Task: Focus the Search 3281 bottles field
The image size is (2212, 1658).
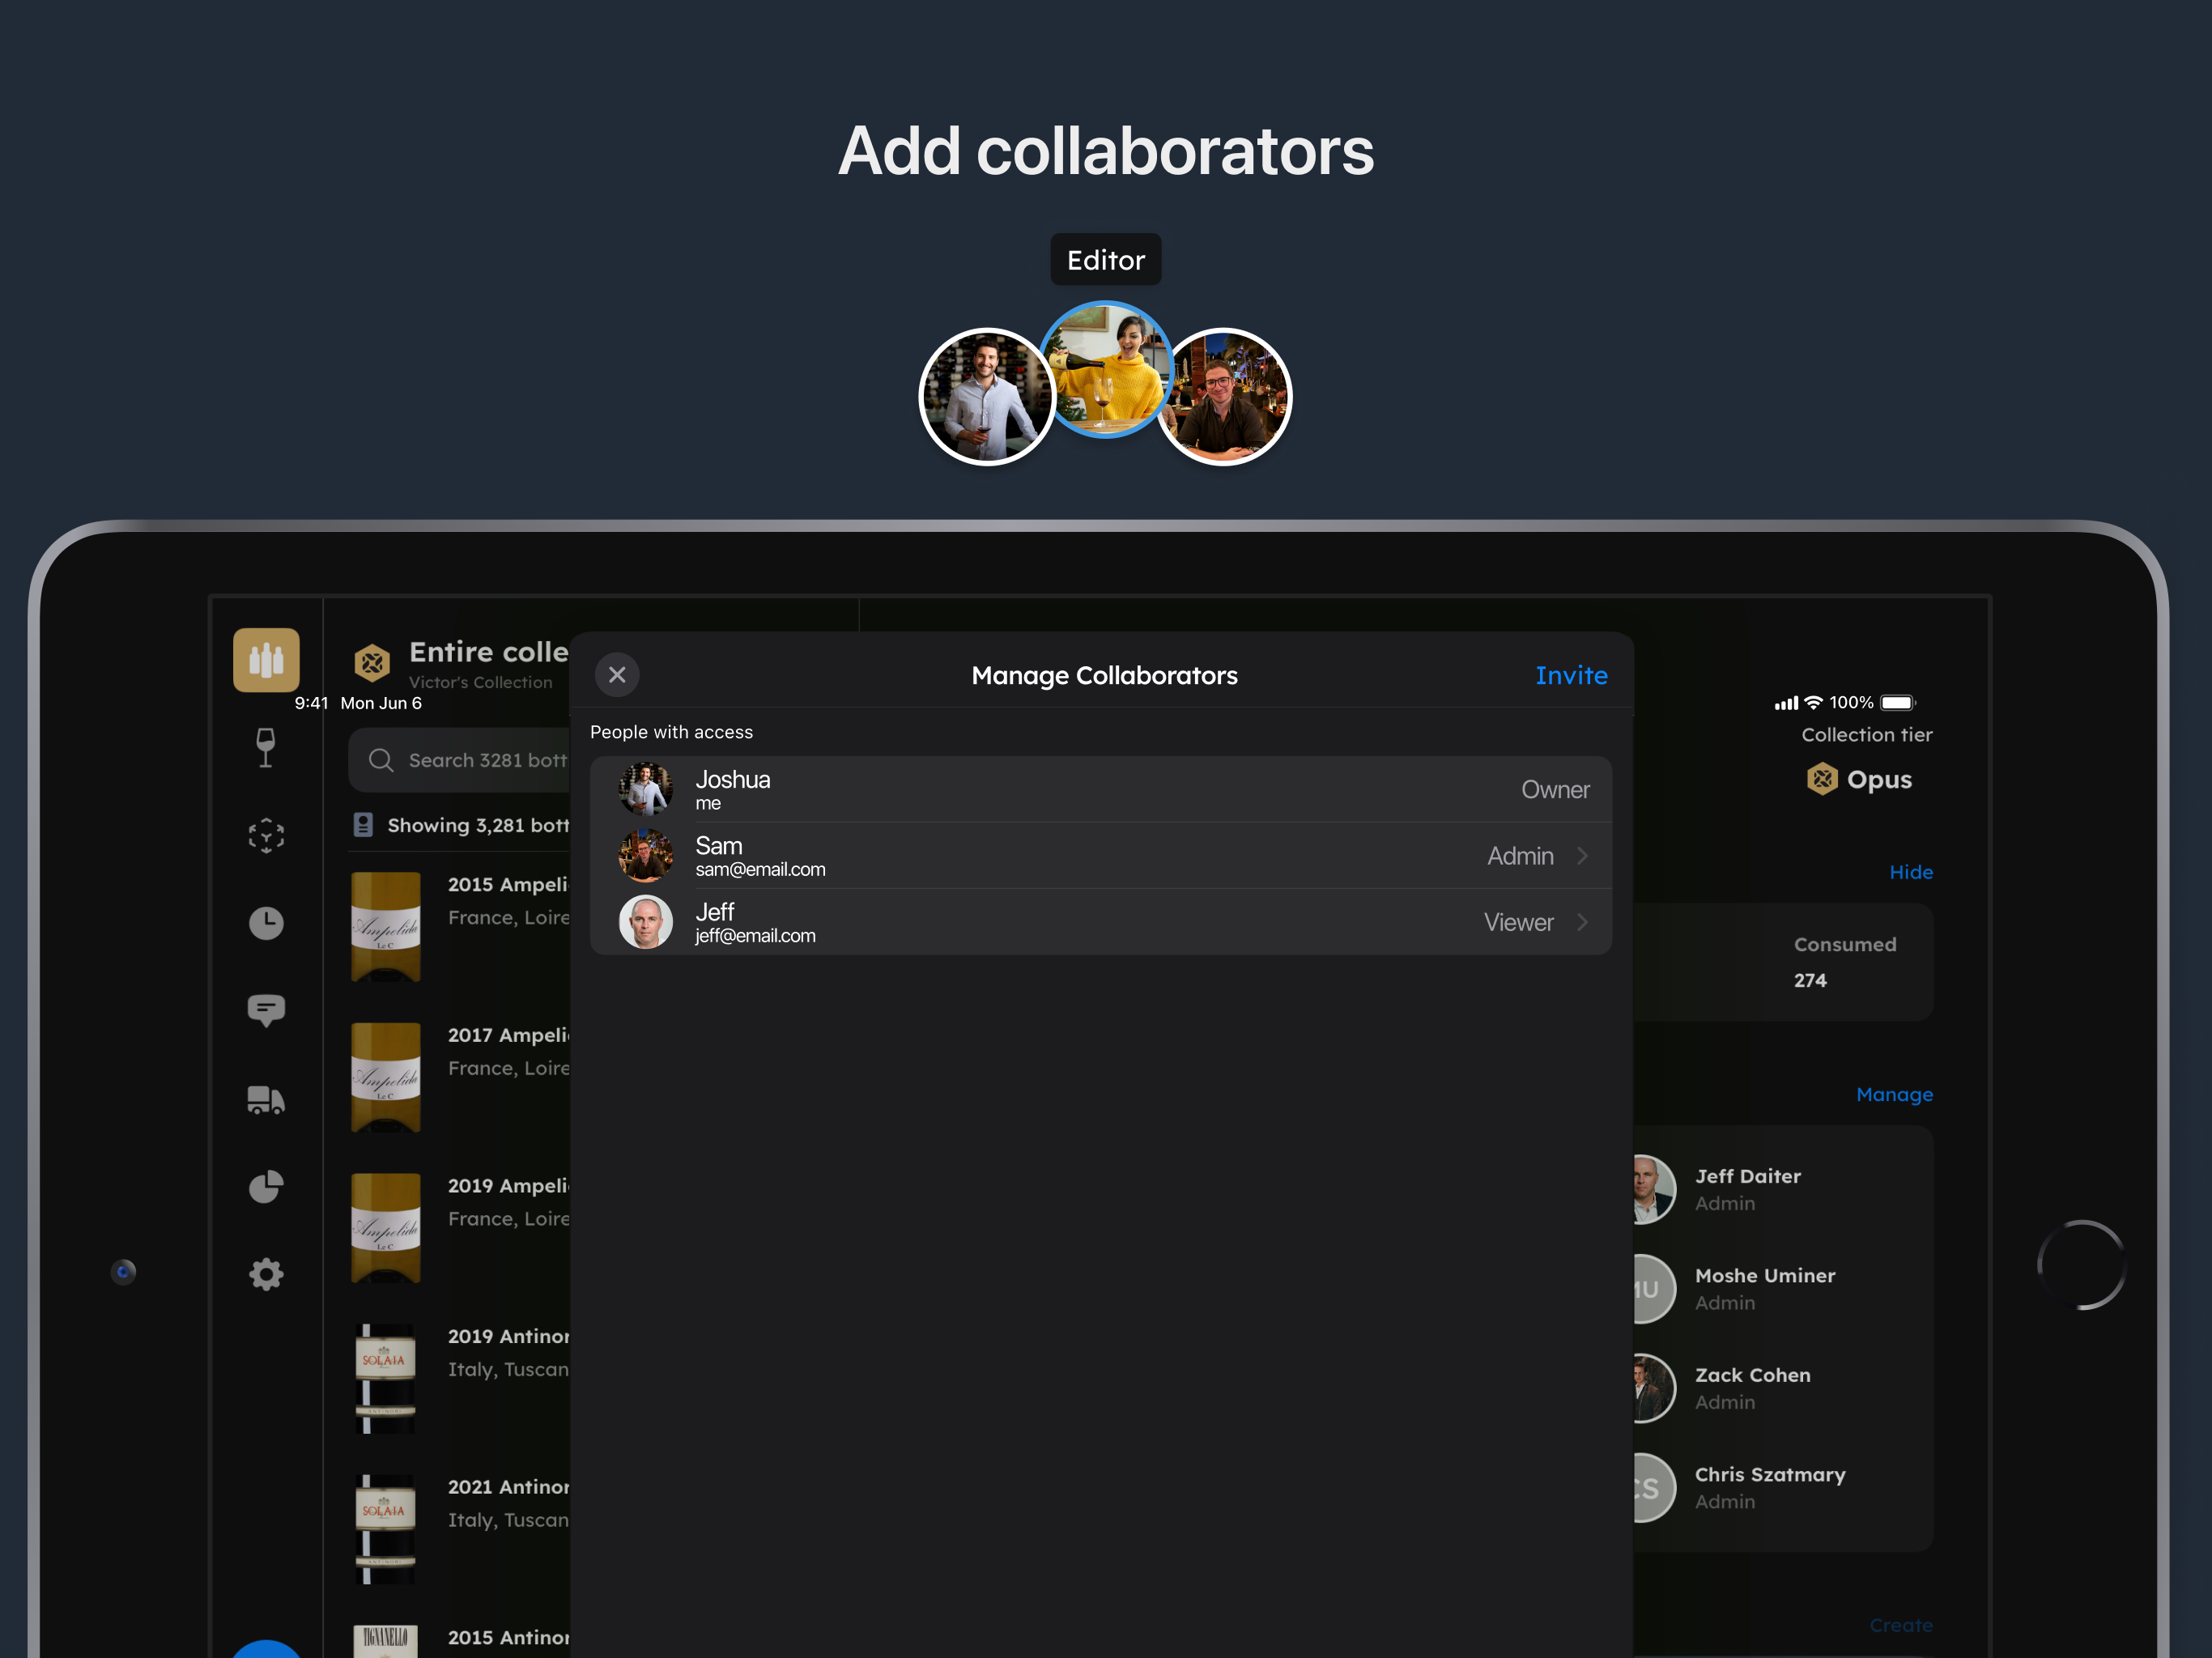Action: click(460, 760)
